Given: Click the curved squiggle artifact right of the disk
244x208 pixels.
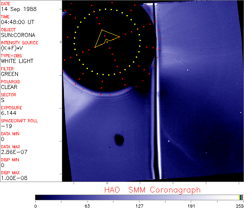Looking at the screenshot, I should (178, 62).
